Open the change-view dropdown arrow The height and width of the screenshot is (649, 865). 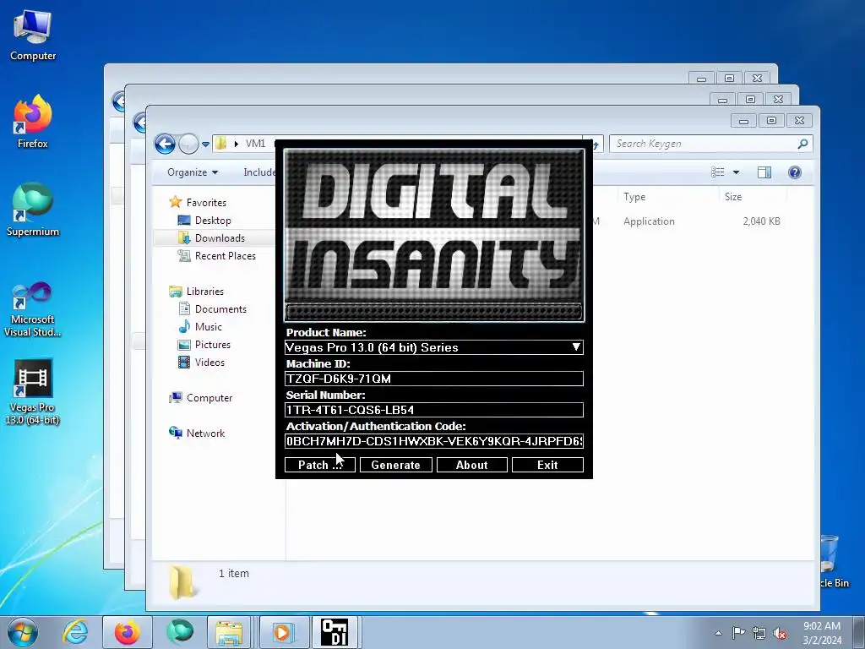(x=736, y=172)
